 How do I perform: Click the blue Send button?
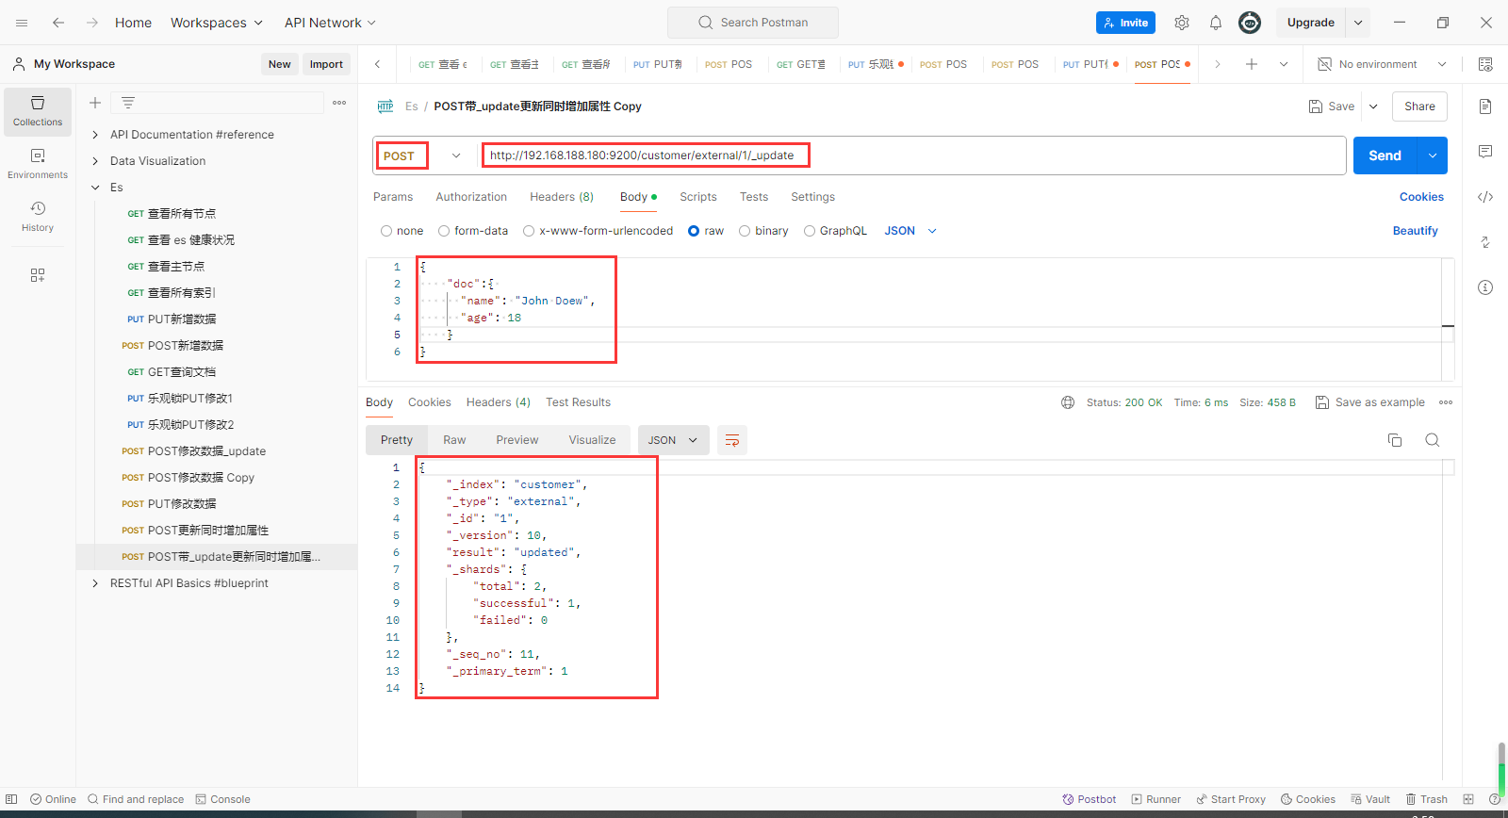(x=1385, y=155)
